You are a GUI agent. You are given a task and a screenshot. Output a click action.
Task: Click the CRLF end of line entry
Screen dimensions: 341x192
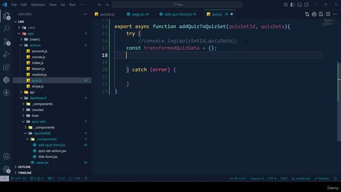(x=283, y=178)
